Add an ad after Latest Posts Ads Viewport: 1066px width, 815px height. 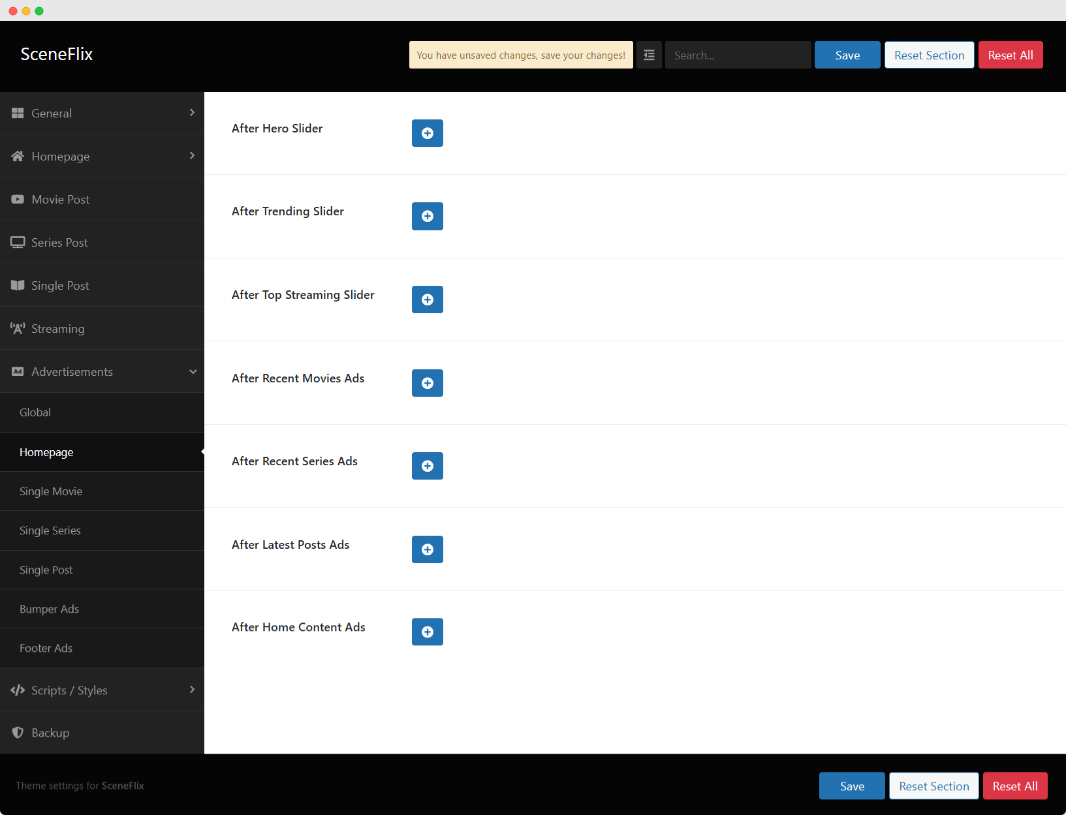coord(428,549)
